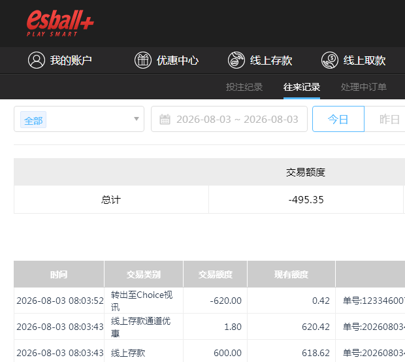Click the 全部 tag in filter
Image resolution: width=405 pixels, height=362 pixels.
click(x=33, y=120)
